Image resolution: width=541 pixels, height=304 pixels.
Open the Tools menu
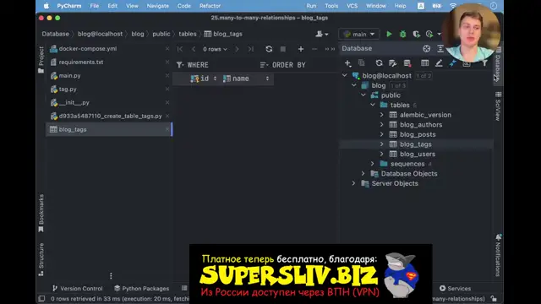[331, 6]
